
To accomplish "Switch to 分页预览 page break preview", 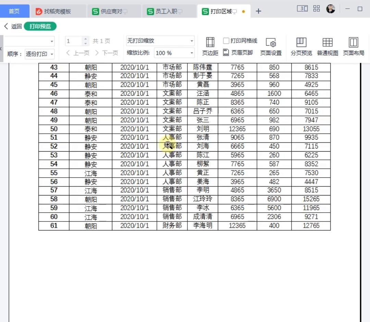I will (301, 46).
